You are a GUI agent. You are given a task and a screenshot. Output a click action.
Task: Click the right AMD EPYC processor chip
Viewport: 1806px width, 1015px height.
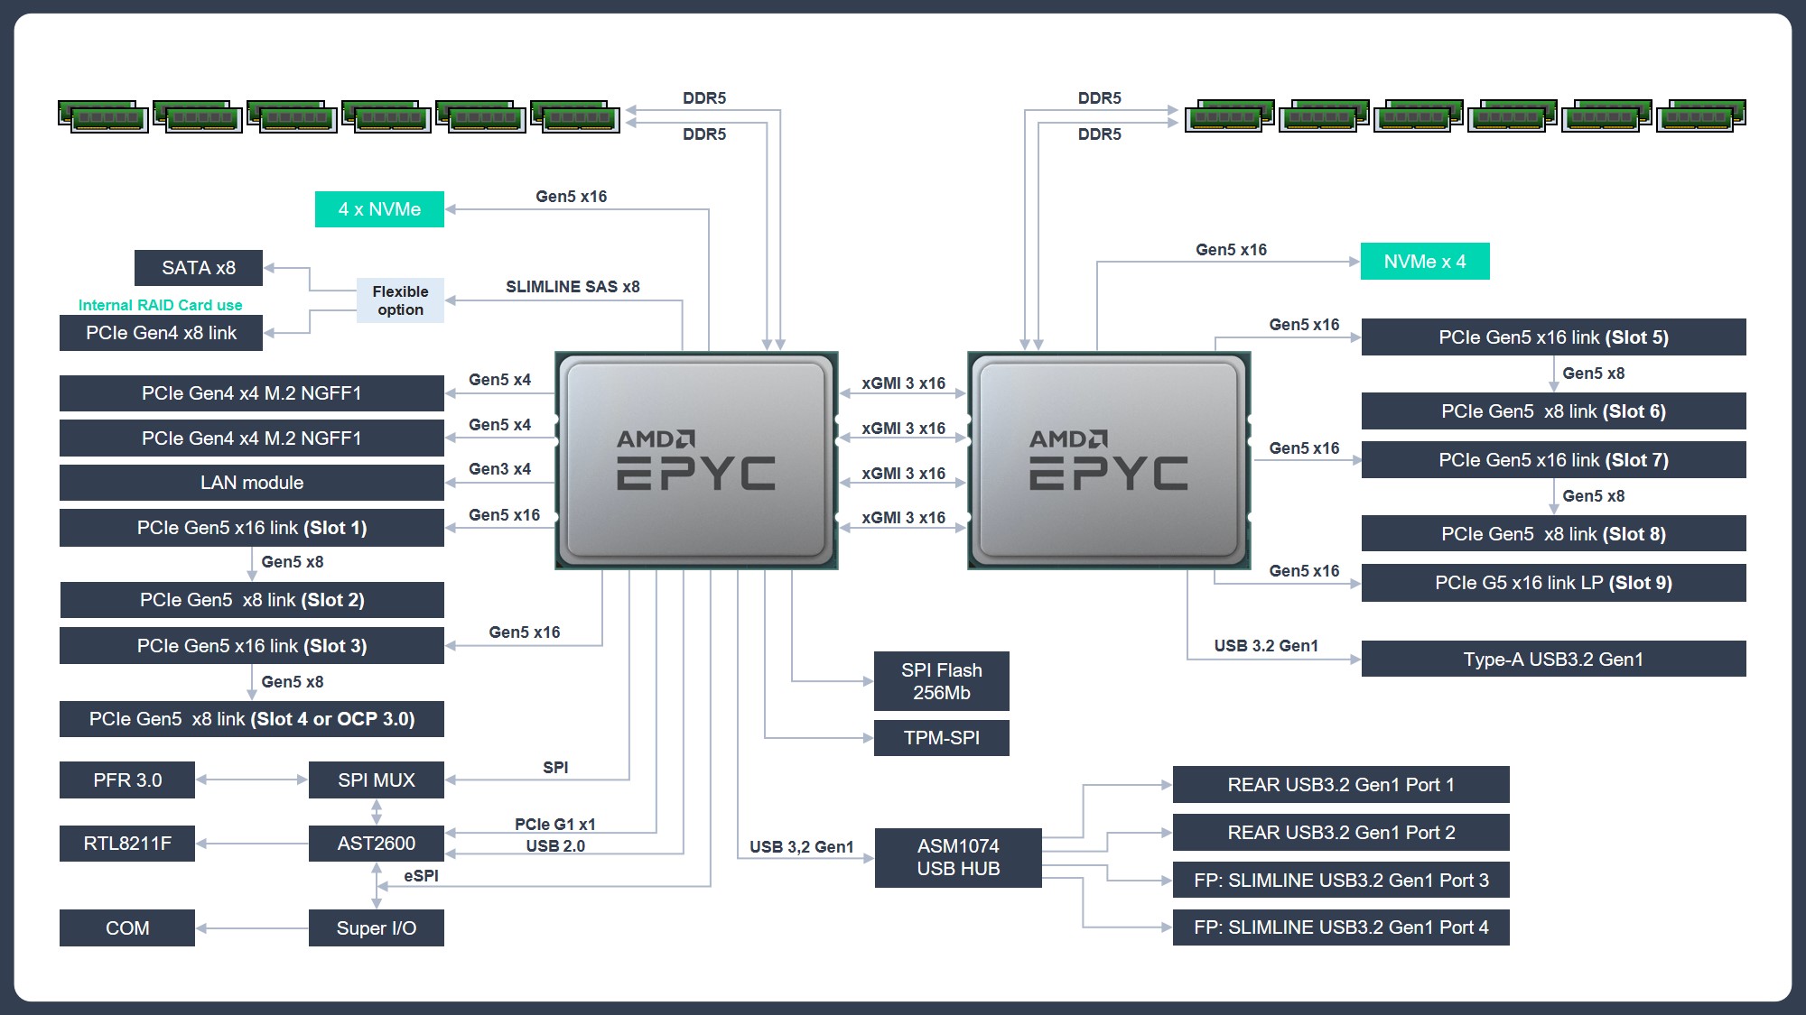pos(1109,460)
